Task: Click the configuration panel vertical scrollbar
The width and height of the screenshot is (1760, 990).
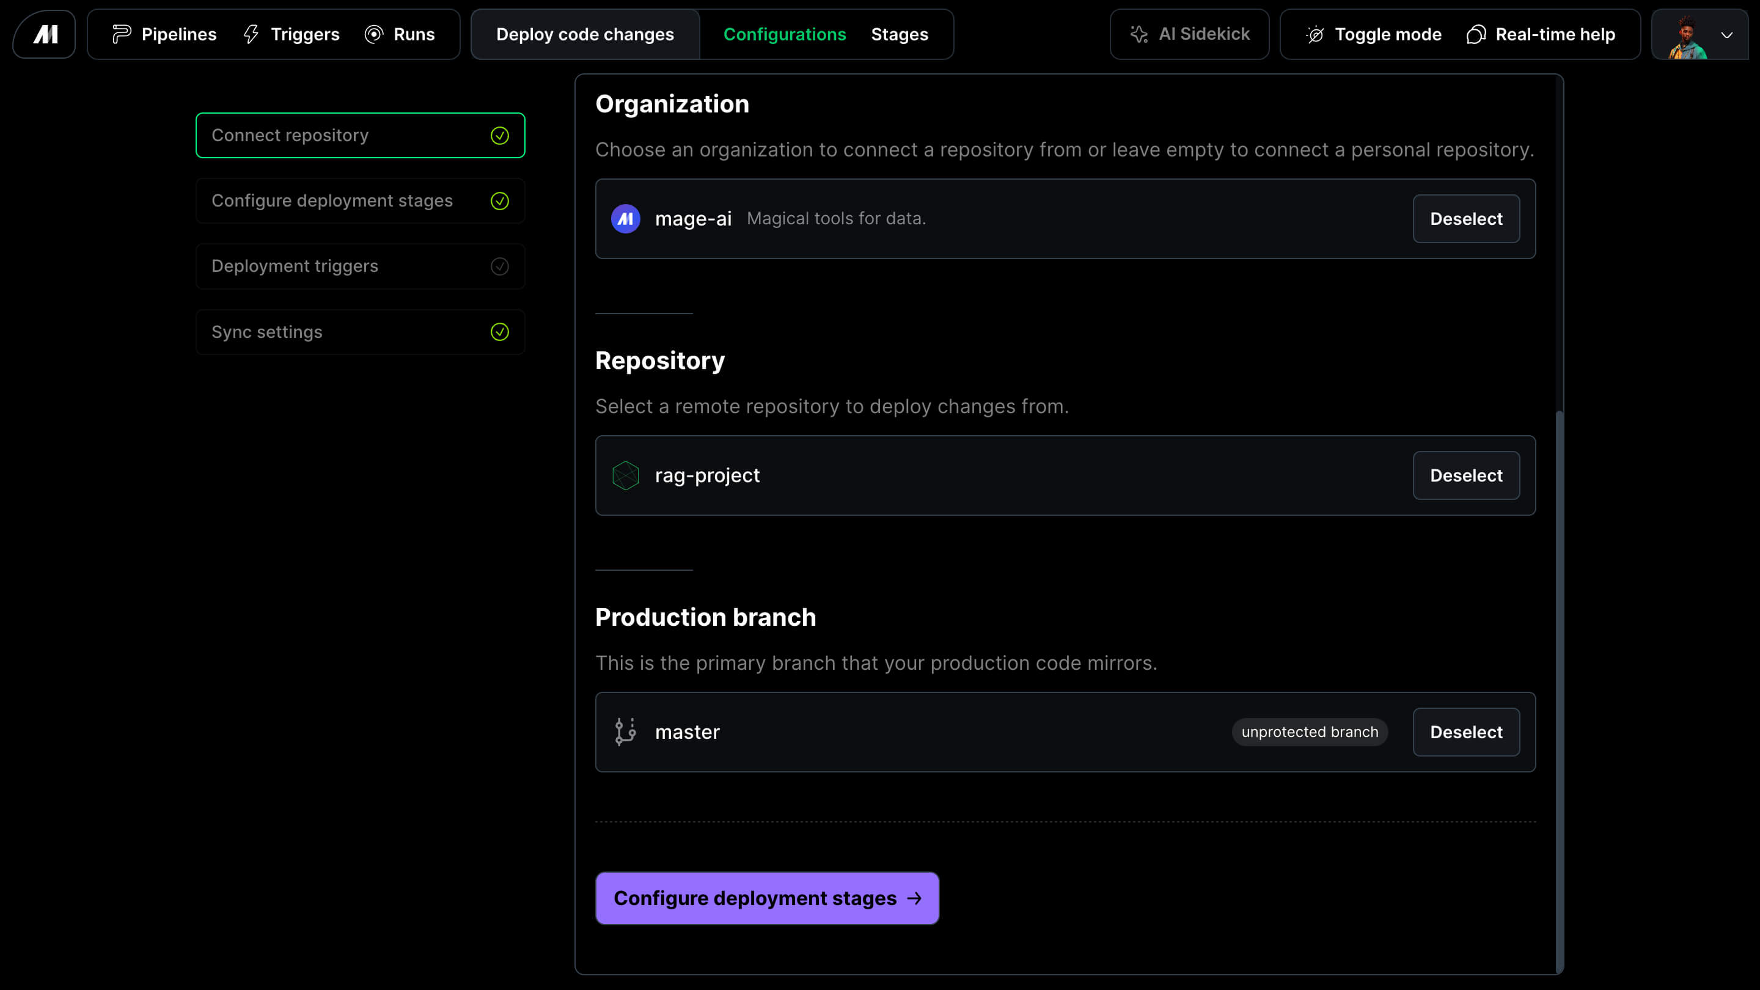Action: coord(1559,690)
